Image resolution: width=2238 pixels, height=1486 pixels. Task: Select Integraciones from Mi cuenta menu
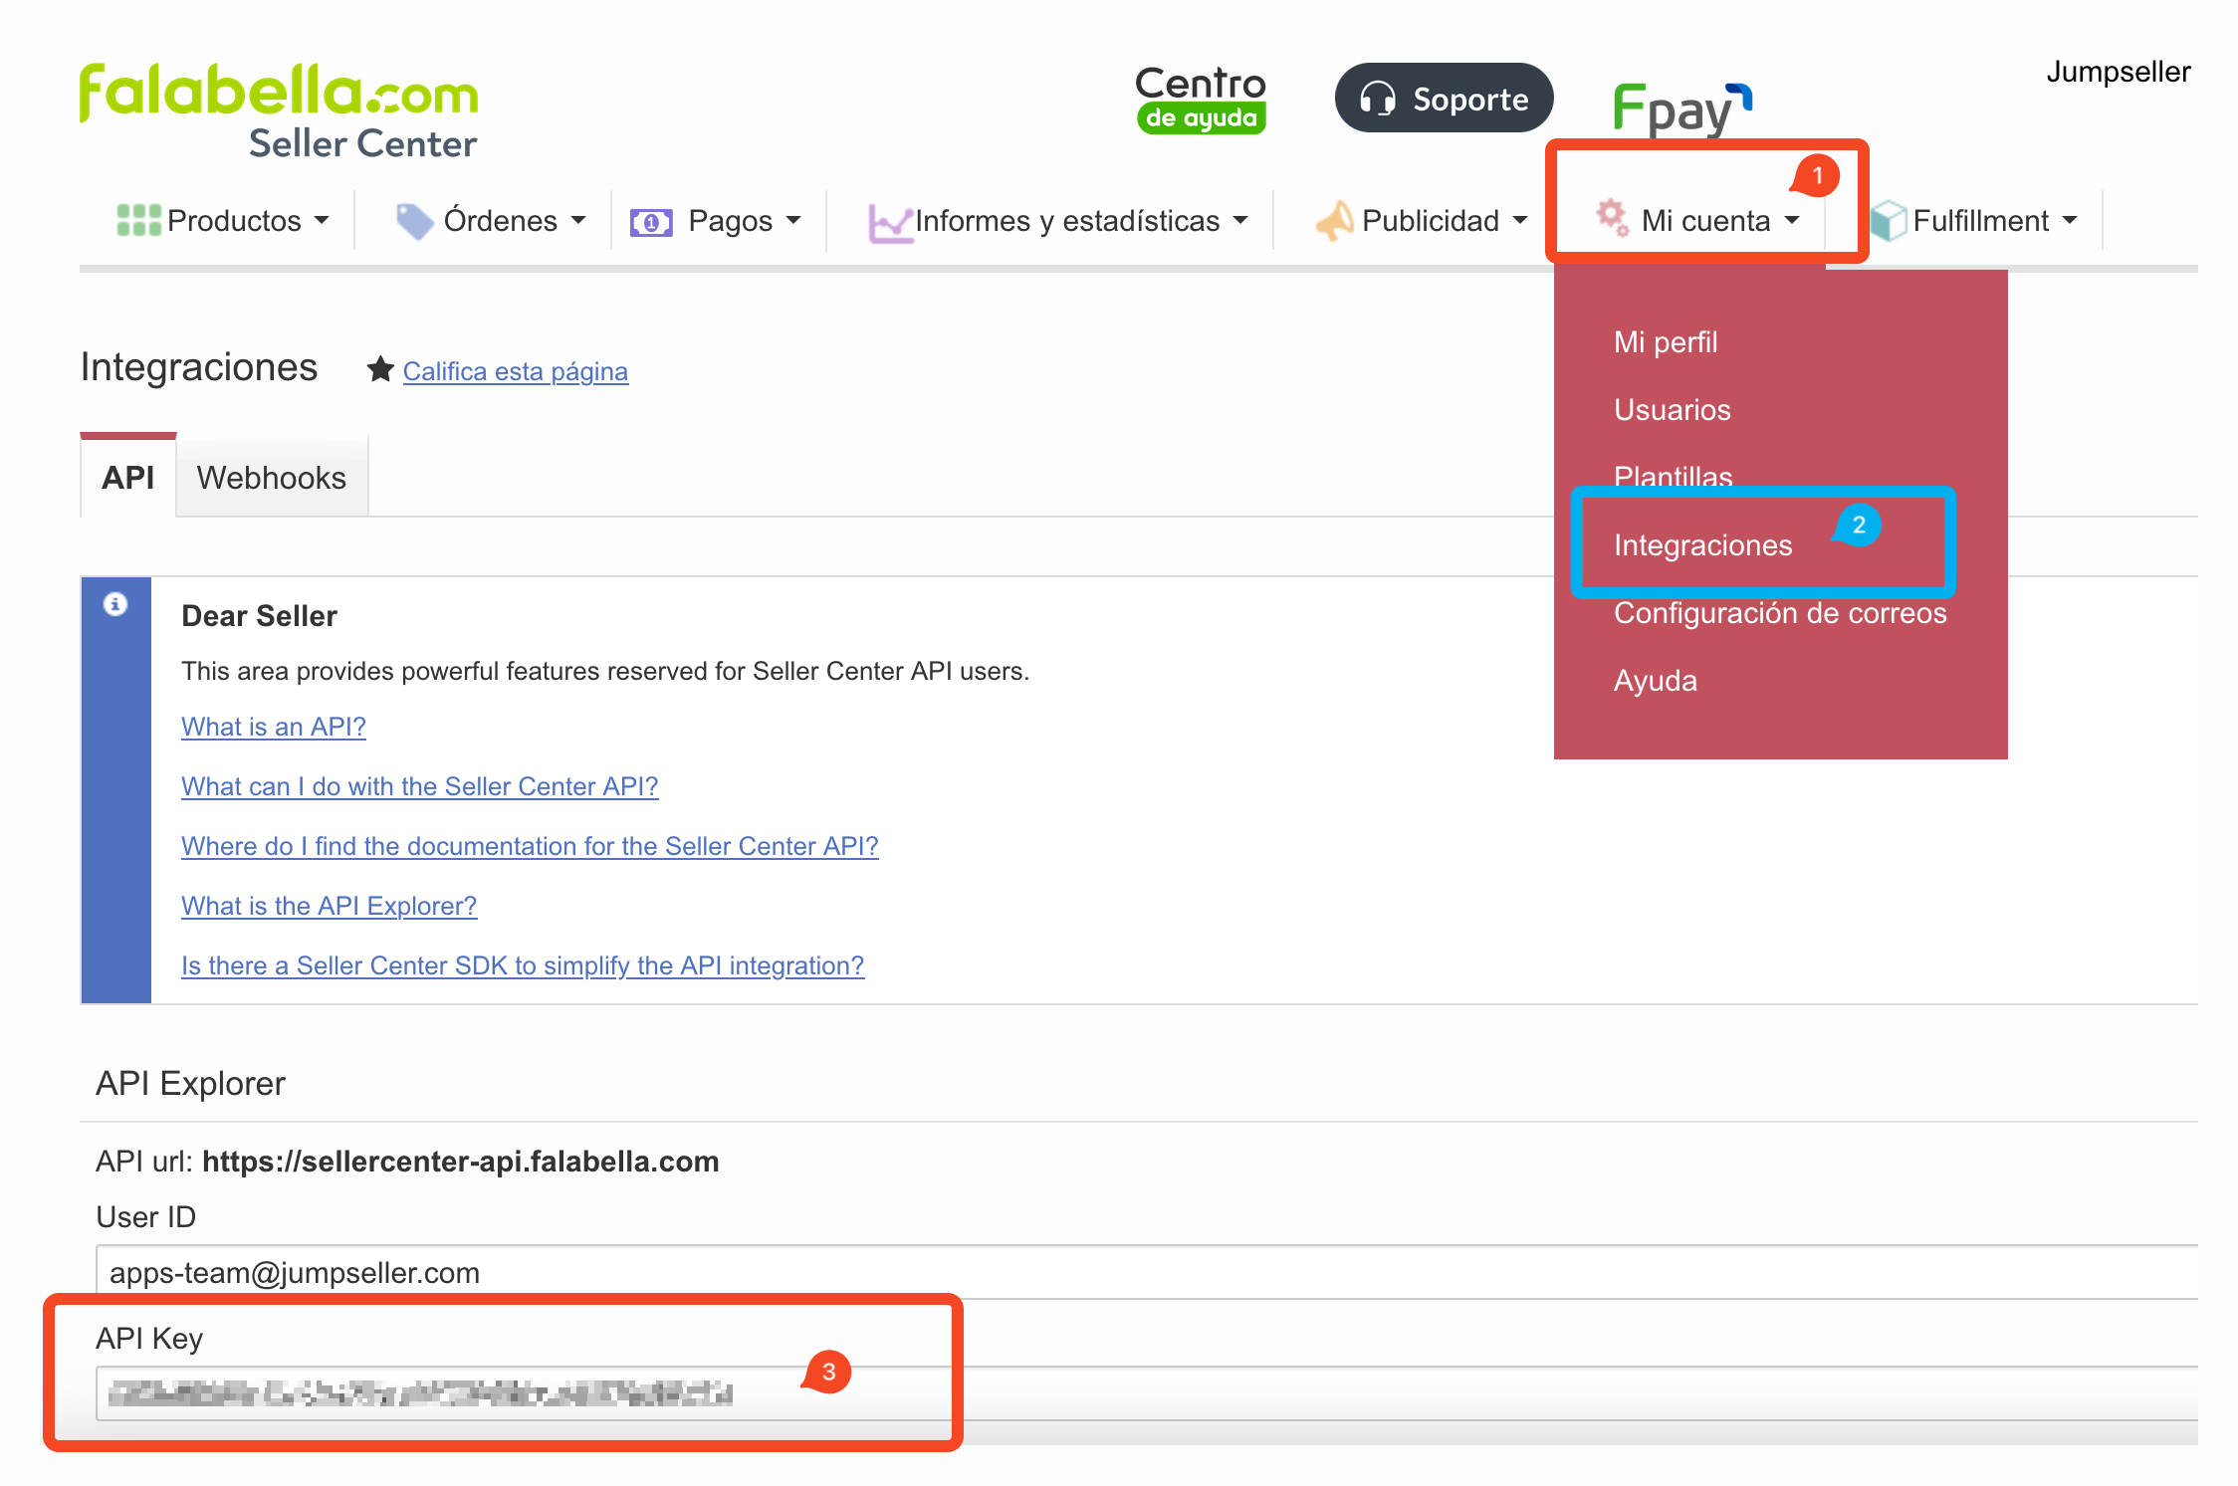[1702, 545]
